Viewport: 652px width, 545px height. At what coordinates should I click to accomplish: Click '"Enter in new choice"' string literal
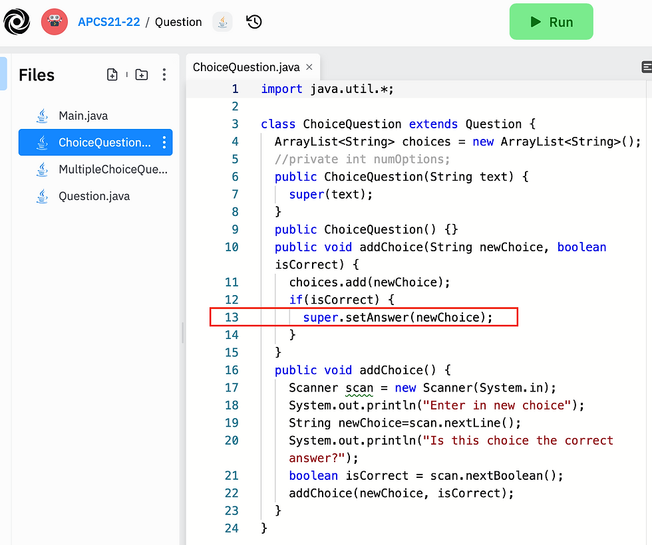[x=497, y=405]
